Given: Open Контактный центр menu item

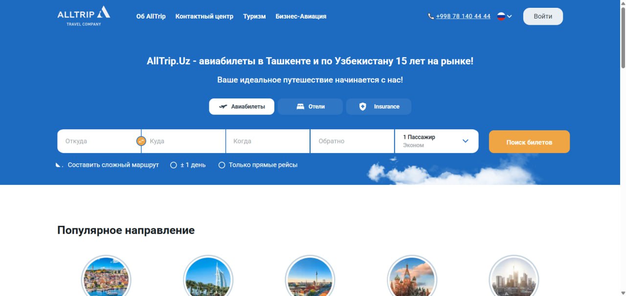Looking at the screenshot, I should tap(204, 16).
